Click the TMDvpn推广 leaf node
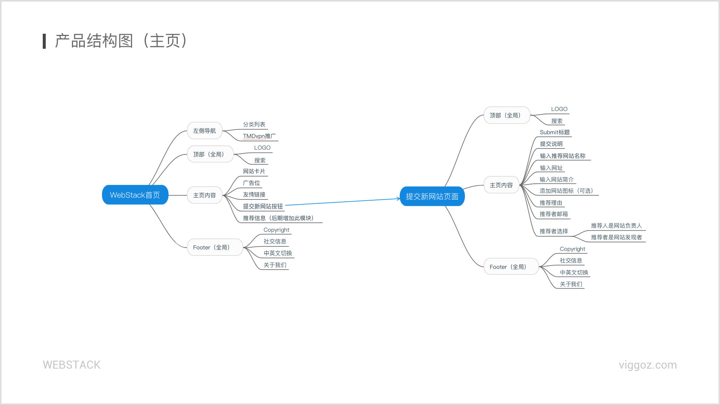The image size is (720, 405). click(x=259, y=136)
